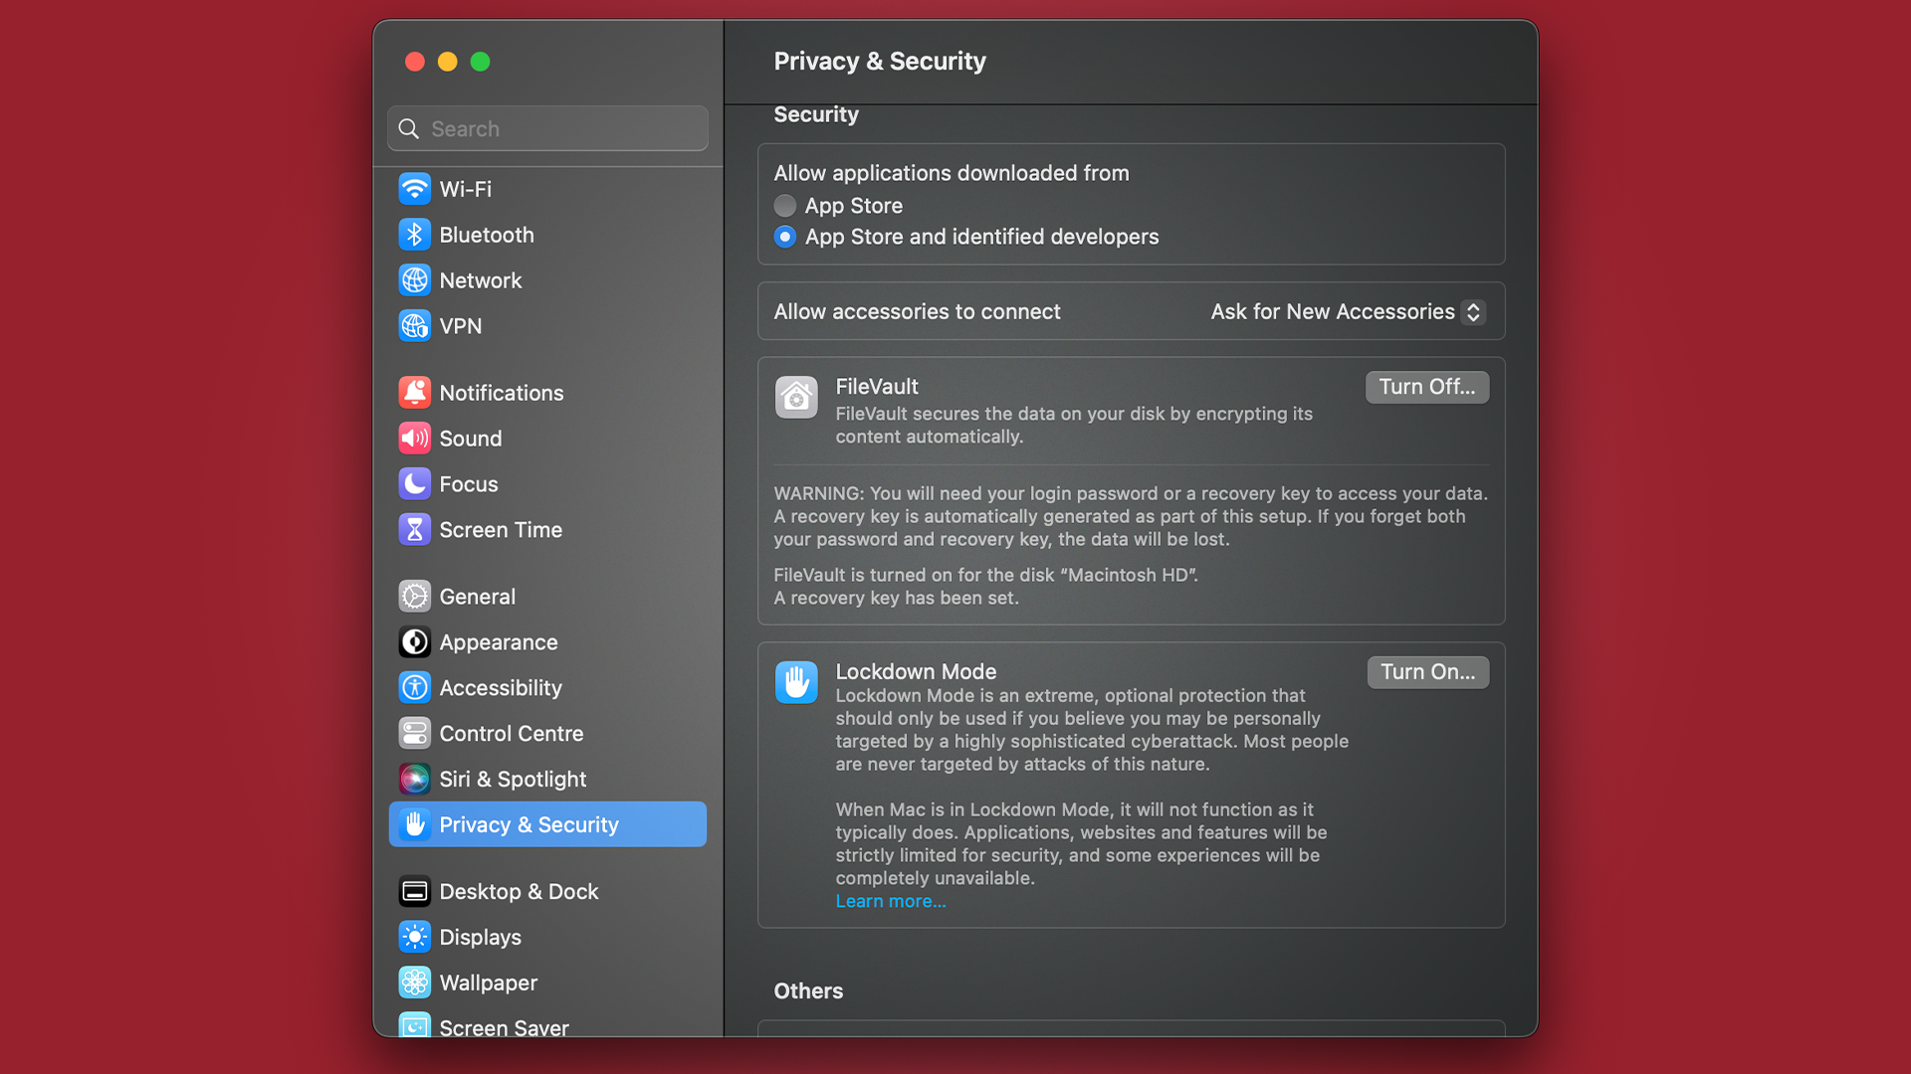Select the Sound label in sidebar
The height and width of the screenshot is (1074, 1911).
[471, 439]
